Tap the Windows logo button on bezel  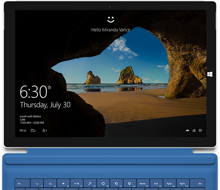tap(210, 74)
